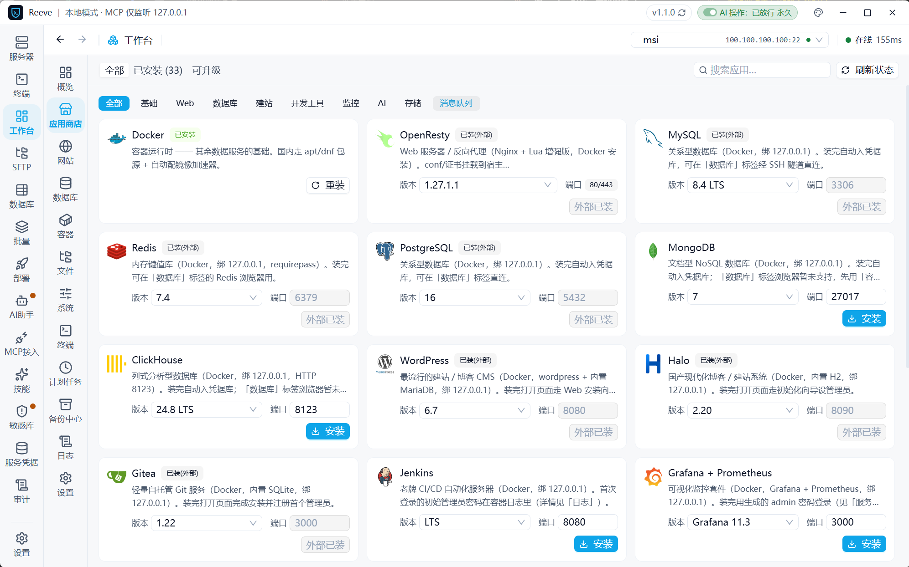
Task: Open the 终端 icon in the inner sidebar
Action: (x=65, y=337)
